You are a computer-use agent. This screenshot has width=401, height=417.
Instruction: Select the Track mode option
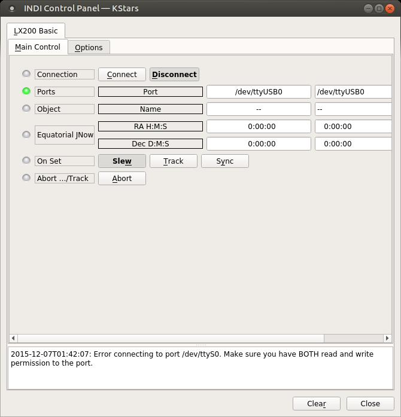tap(173, 161)
